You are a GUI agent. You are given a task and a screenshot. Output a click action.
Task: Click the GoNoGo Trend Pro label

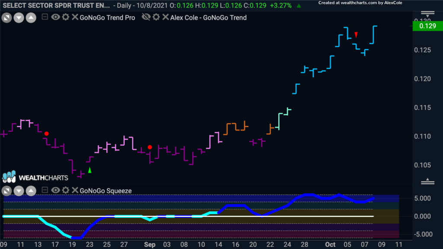coord(107,17)
